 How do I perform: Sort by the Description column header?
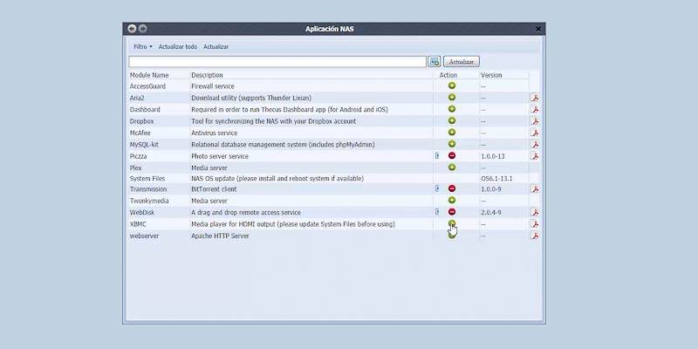tap(207, 75)
